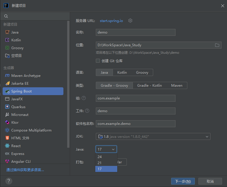Browse for location with folder icon
The height and width of the screenshot is (187, 227).
217,45
